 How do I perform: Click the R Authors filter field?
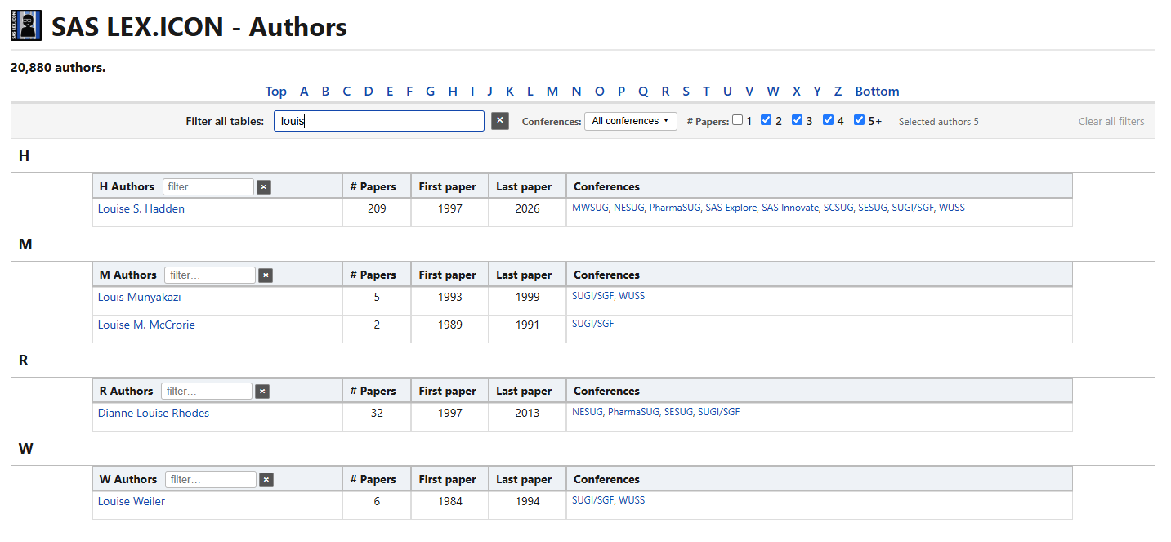[x=207, y=392]
